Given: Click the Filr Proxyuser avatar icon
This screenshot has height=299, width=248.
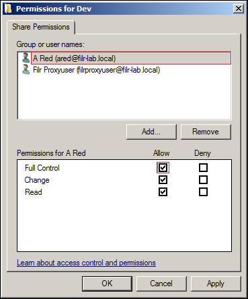Looking at the screenshot, I should (x=26, y=70).
